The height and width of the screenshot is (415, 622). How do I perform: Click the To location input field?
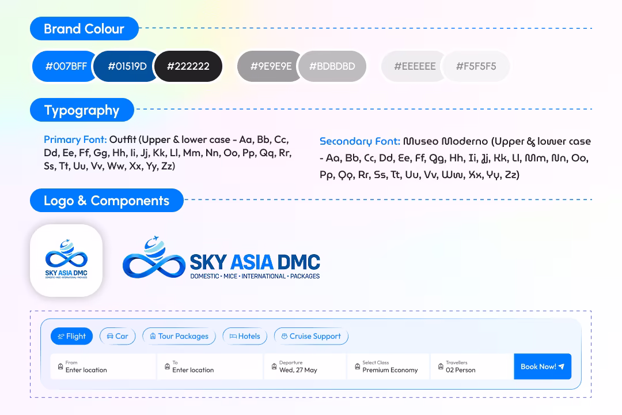[210, 367]
